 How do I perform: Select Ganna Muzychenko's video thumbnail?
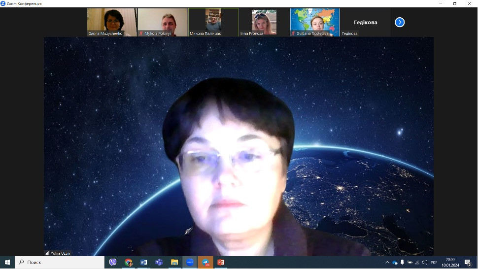click(x=112, y=22)
